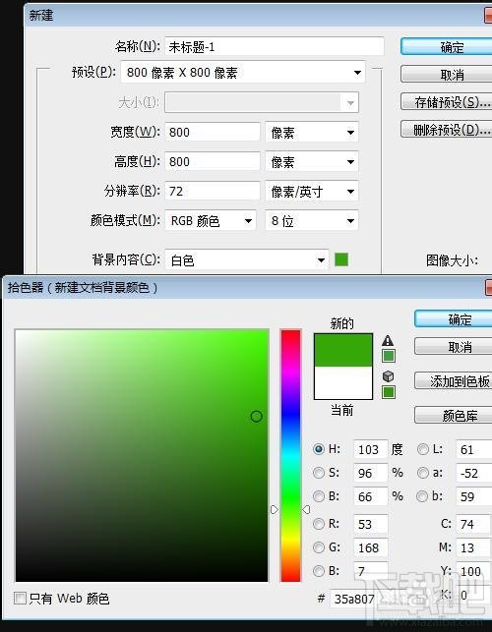Image resolution: width=492 pixels, height=632 pixels.
Task: Select the S saturation radio button
Action: [x=319, y=473]
